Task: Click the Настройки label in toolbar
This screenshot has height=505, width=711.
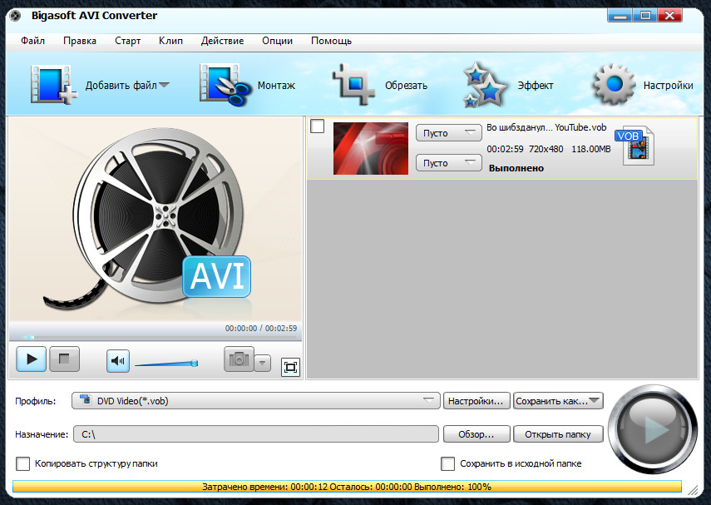Action: pyautogui.click(x=668, y=86)
